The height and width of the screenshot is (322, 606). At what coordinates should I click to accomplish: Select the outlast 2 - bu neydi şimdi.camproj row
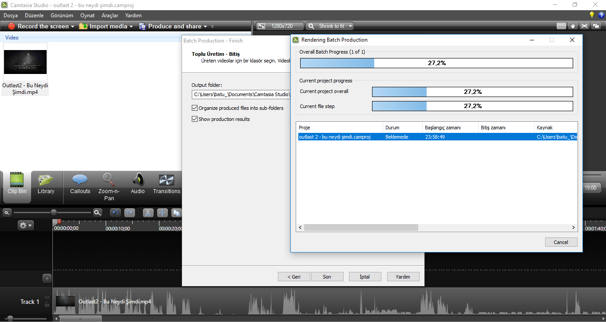pyautogui.click(x=437, y=137)
